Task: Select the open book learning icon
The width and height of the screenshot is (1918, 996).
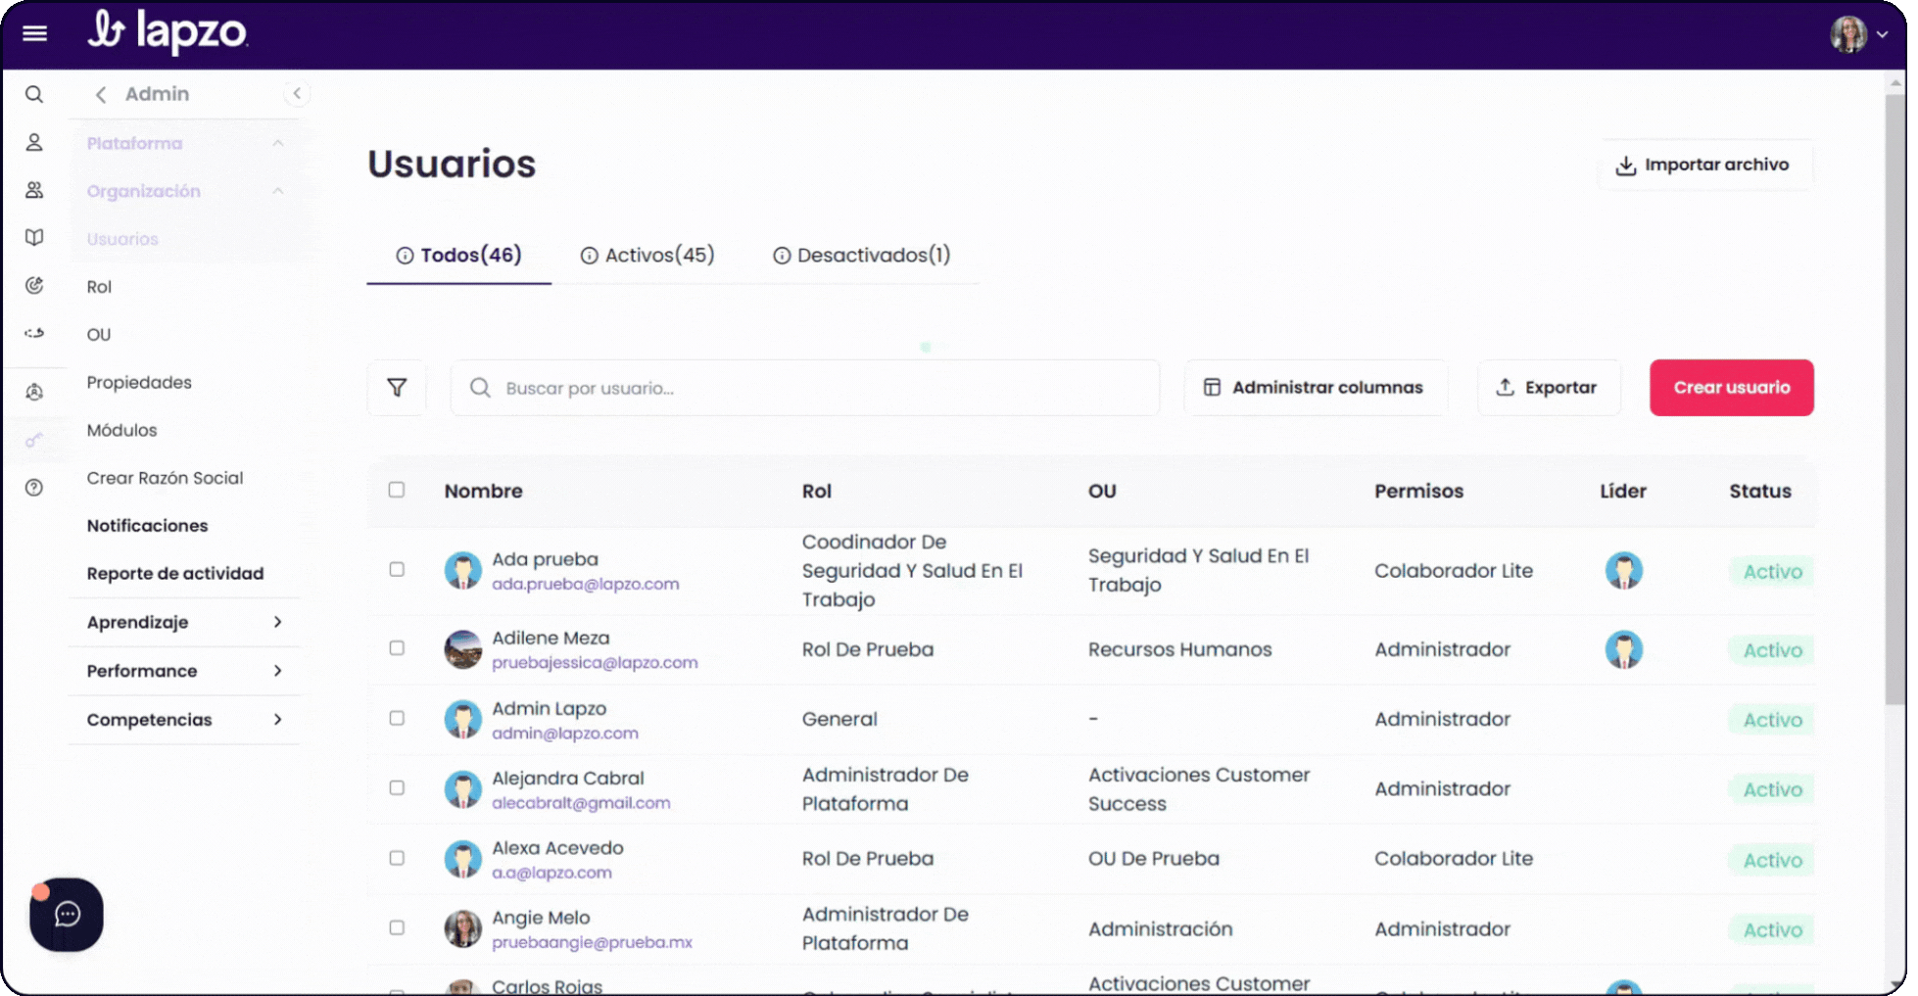Action: [x=34, y=237]
